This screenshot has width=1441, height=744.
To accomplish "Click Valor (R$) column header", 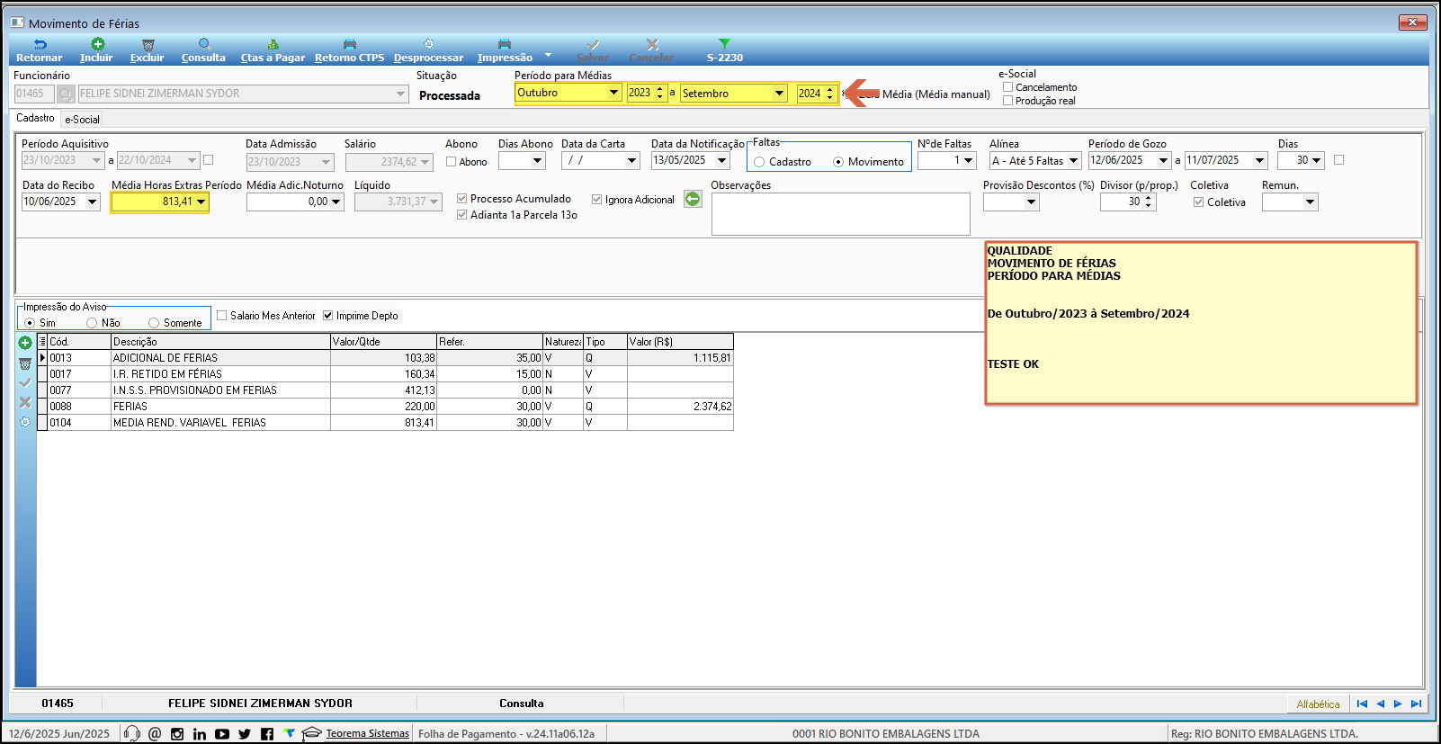I will tap(680, 342).
